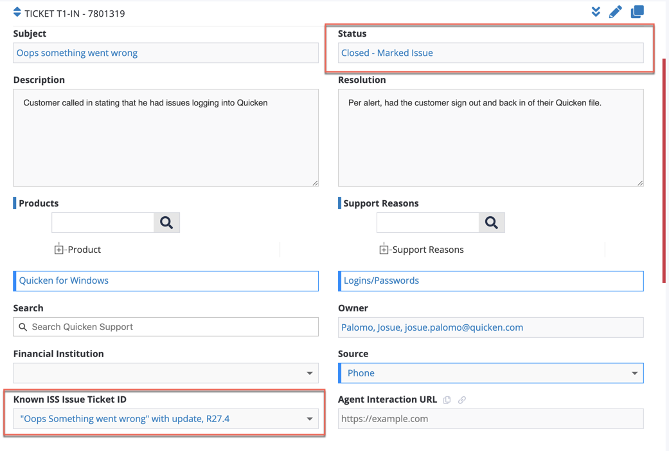Click the Description text area

(x=166, y=138)
